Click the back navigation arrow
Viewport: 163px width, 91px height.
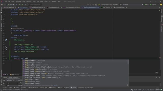[2, 5]
